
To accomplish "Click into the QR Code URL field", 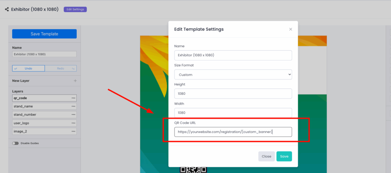I will 233,132.
